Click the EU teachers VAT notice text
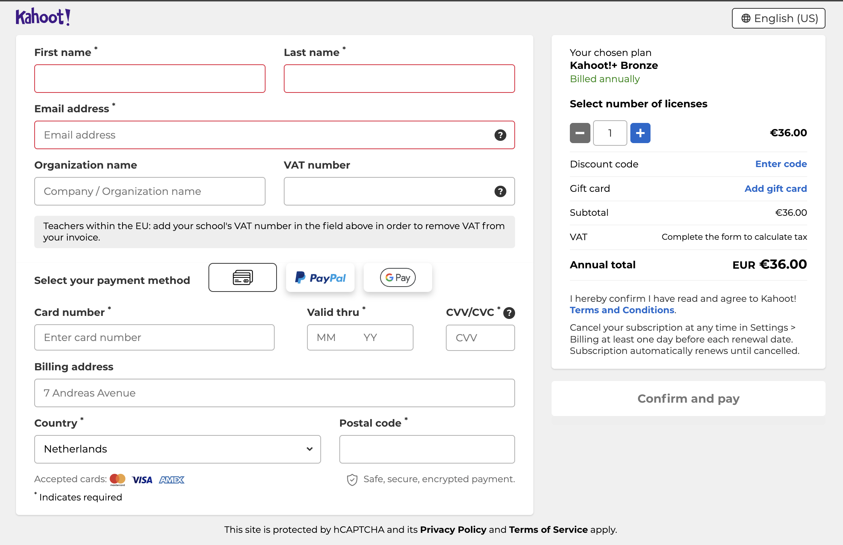The image size is (843, 545). tap(274, 232)
